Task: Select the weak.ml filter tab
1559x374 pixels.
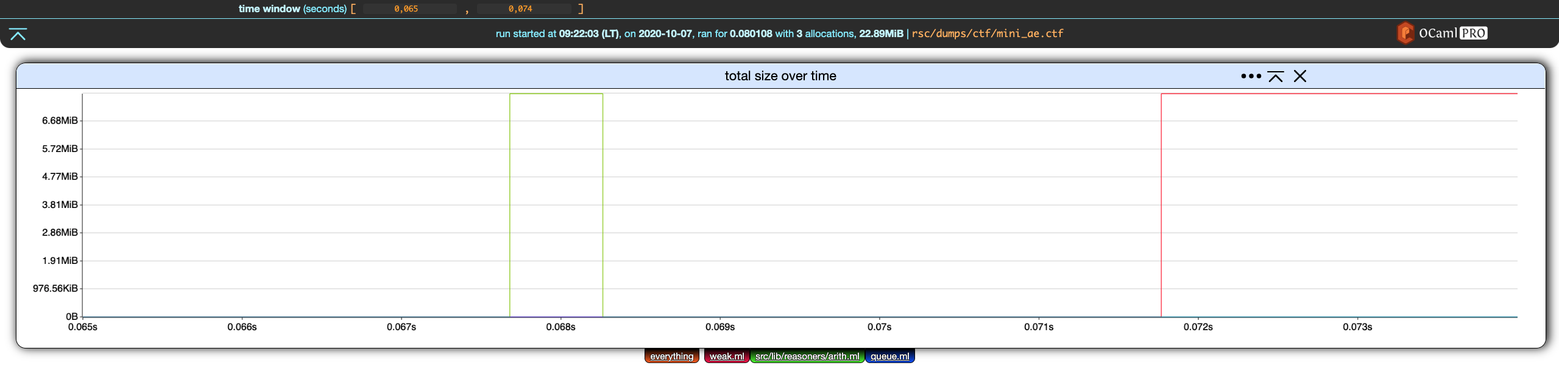Action: point(727,356)
